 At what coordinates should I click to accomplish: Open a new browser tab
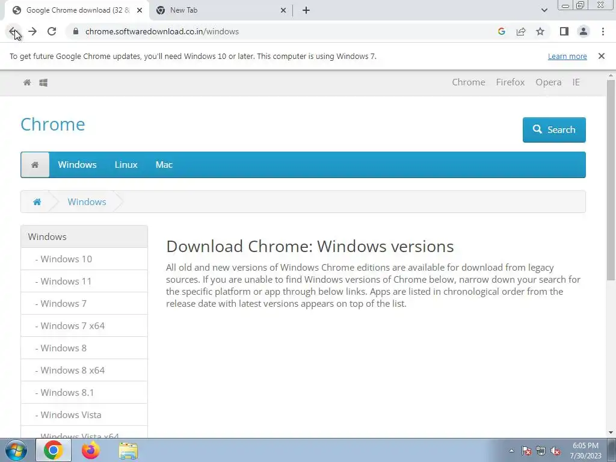pos(306,10)
